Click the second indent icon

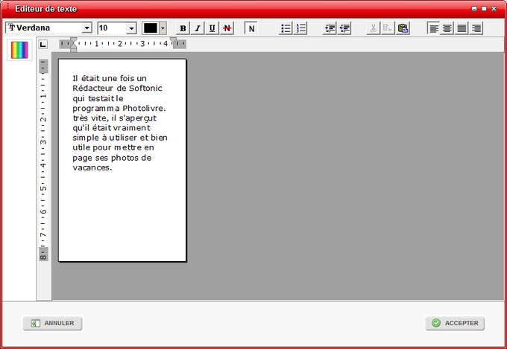pyautogui.click(x=344, y=28)
